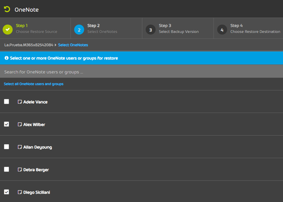The image size is (283, 202).
Task: Click the blue Step 2 number circle
Action: coord(79,30)
